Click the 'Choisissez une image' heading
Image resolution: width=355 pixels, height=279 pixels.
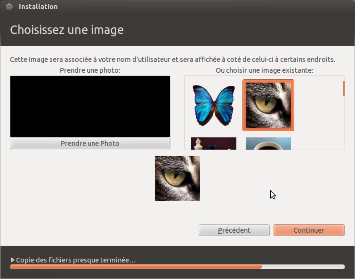pos(67,30)
